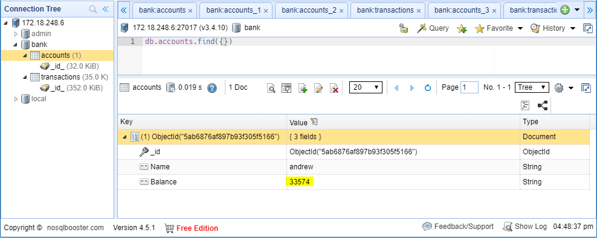Maximize the results pane
Image resolution: width=597 pixels, height=238 pixels.
click(x=586, y=88)
